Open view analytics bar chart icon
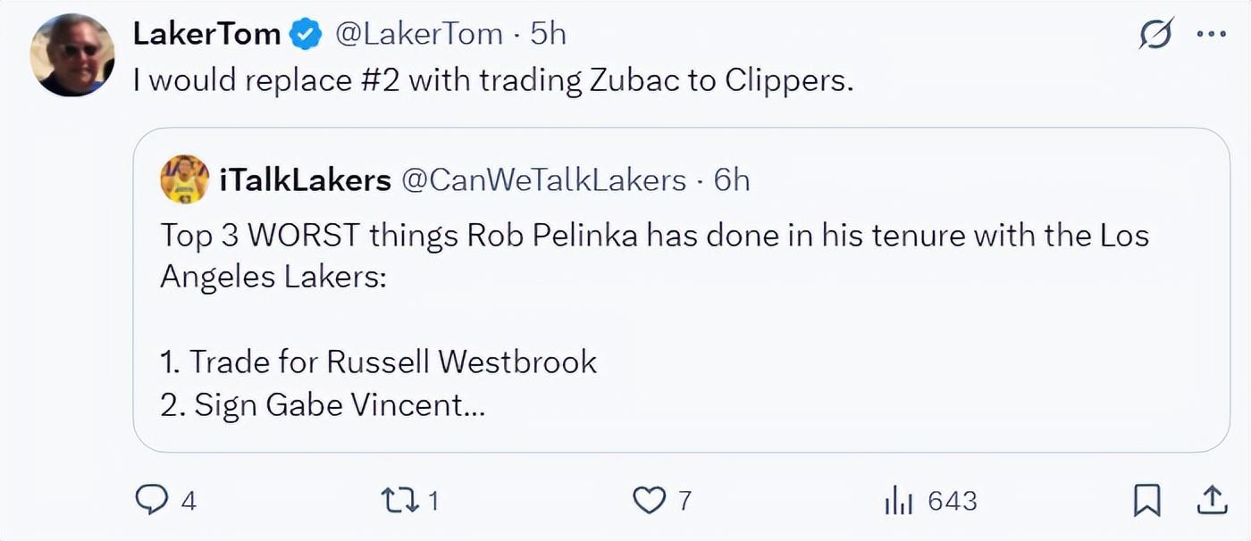The height and width of the screenshot is (541, 1251). [898, 501]
